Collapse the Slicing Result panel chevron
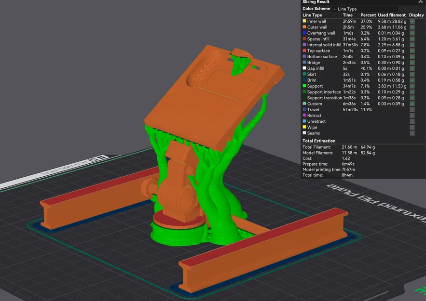426x301 pixels. click(x=420, y=2)
